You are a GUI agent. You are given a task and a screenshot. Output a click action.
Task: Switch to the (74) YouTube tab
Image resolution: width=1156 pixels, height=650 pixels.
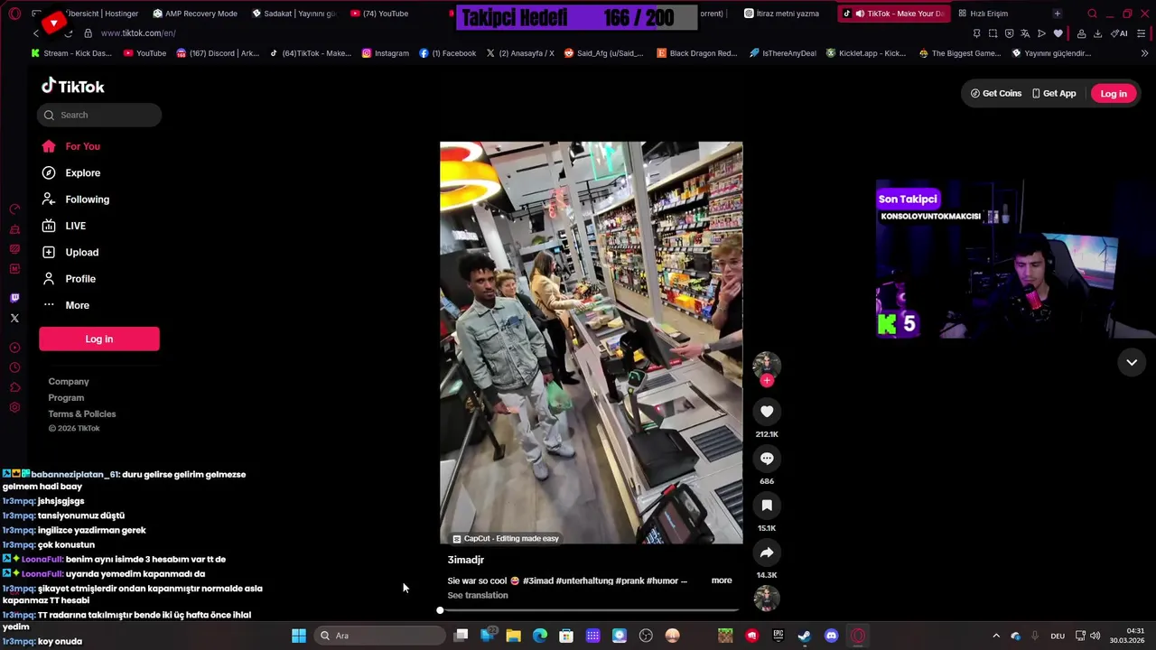click(379, 14)
